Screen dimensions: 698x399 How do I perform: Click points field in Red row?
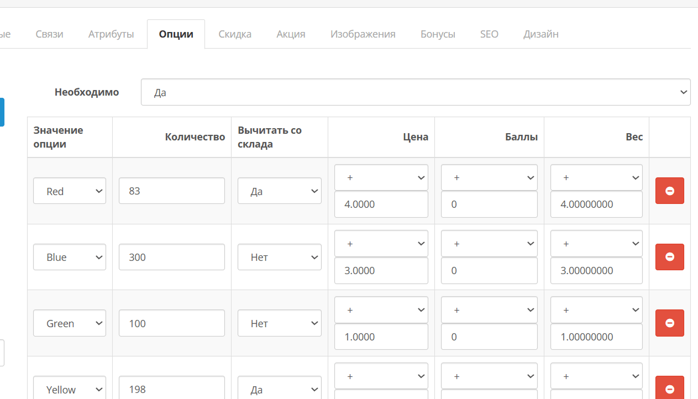[x=489, y=204]
